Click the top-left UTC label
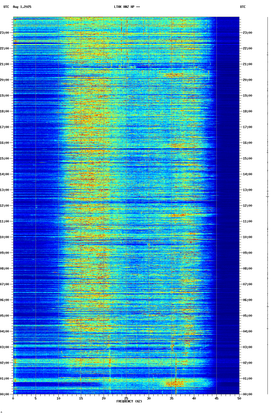Image resolution: width=279 pixels, height=415 pixels. pyautogui.click(x=6, y=7)
